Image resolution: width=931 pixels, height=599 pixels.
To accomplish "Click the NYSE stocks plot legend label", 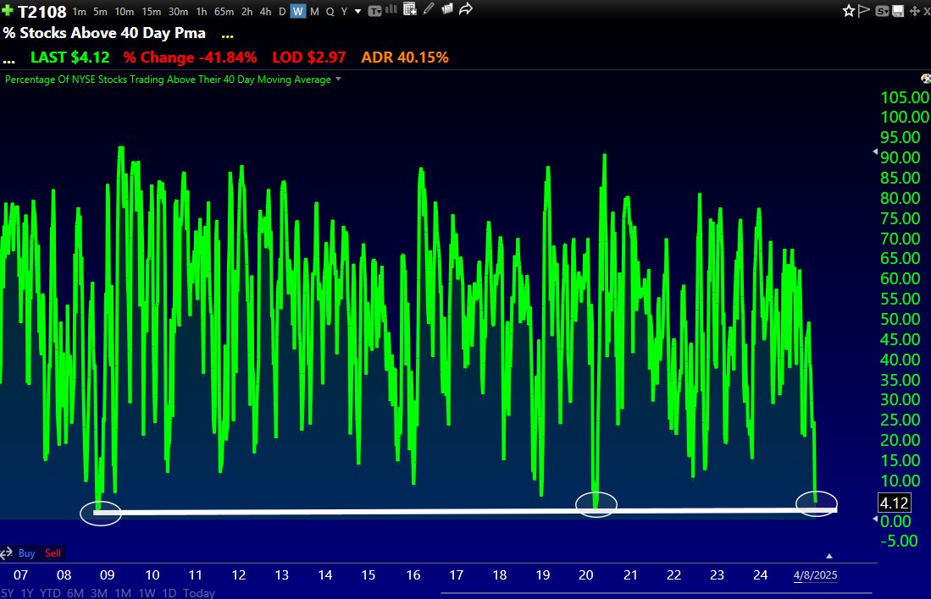I will (168, 80).
